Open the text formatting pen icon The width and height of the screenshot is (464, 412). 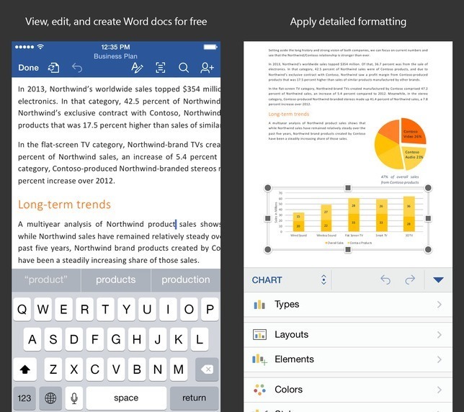(x=137, y=68)
